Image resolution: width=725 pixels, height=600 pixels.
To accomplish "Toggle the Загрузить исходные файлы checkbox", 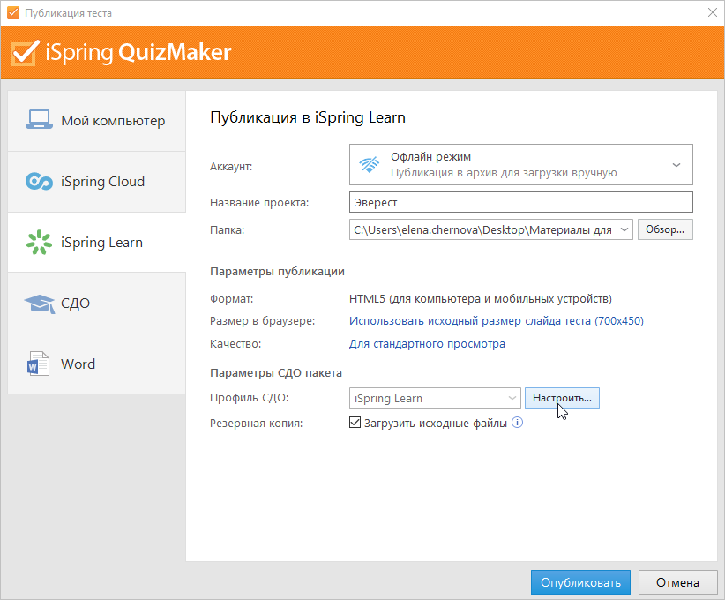I will [x=355, y=423].
